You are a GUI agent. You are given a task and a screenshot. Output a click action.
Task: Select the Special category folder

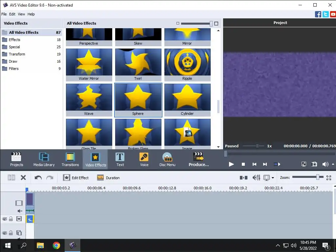tap(31, 47)
